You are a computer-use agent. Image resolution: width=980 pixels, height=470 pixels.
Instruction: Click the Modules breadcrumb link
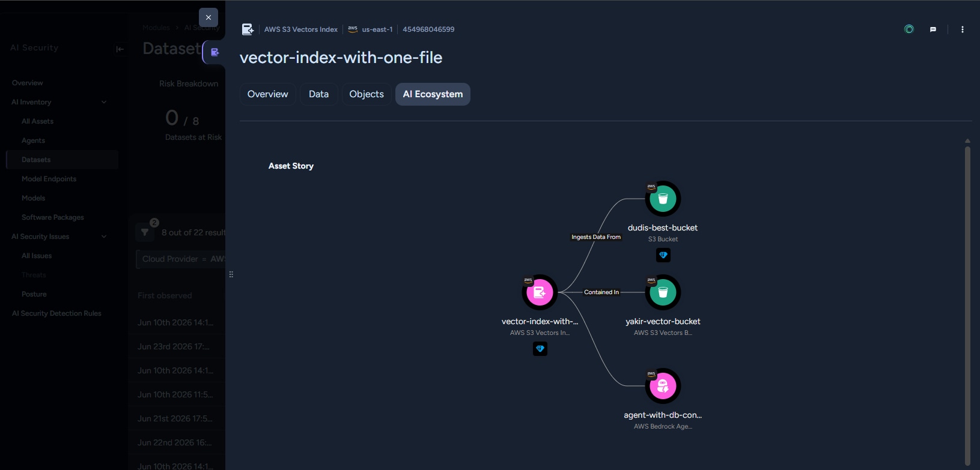click(x=156, y=28)
